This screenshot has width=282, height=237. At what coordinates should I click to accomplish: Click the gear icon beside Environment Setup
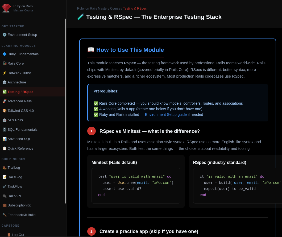tap(5, 35)
